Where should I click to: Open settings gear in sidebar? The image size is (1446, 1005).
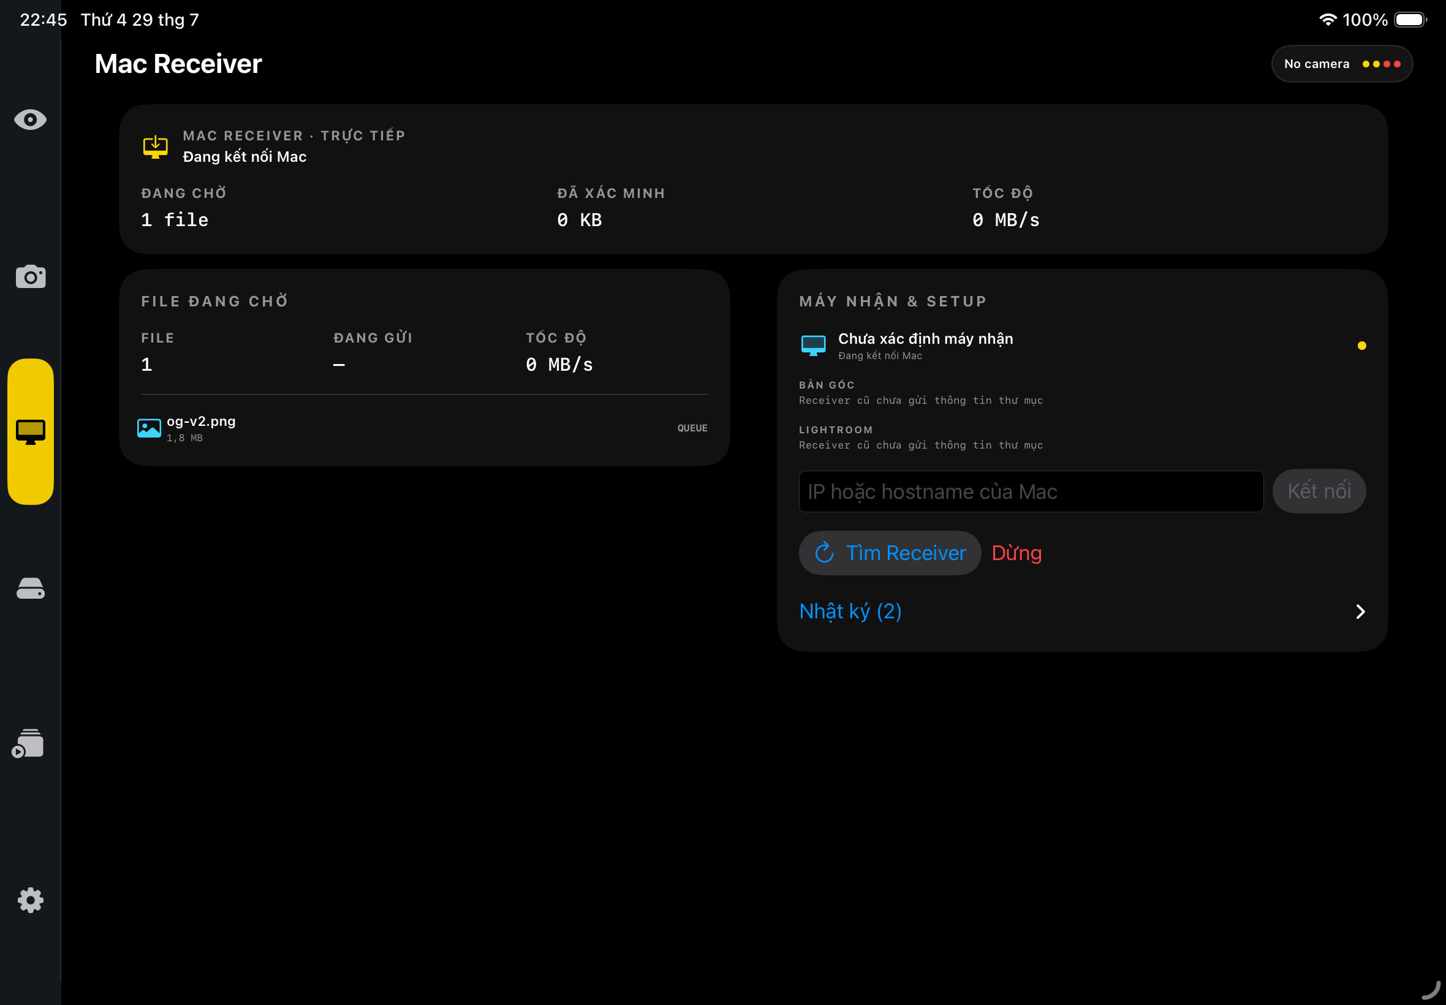[30, 900]
